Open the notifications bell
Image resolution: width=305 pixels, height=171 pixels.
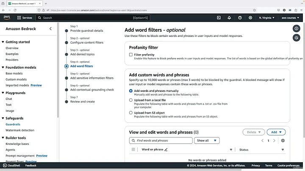tap(229, 18)
